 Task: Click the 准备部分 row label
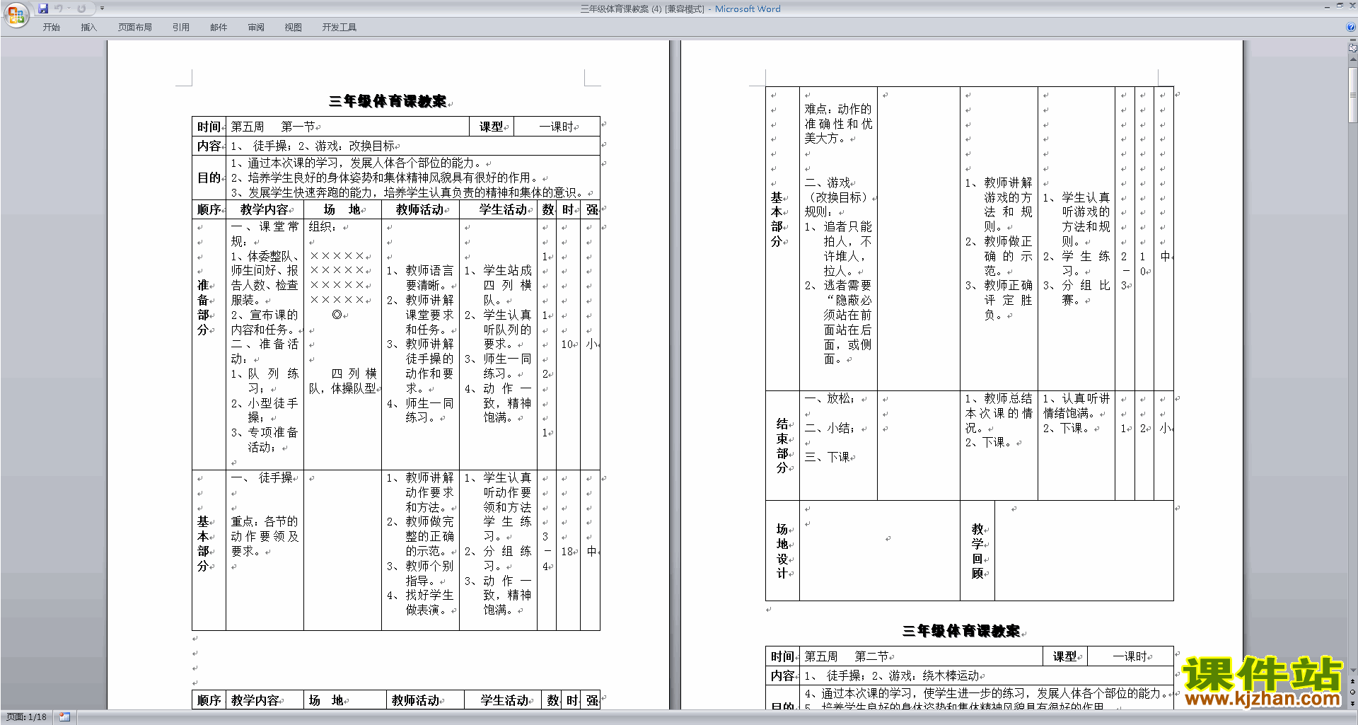[203, 308]
